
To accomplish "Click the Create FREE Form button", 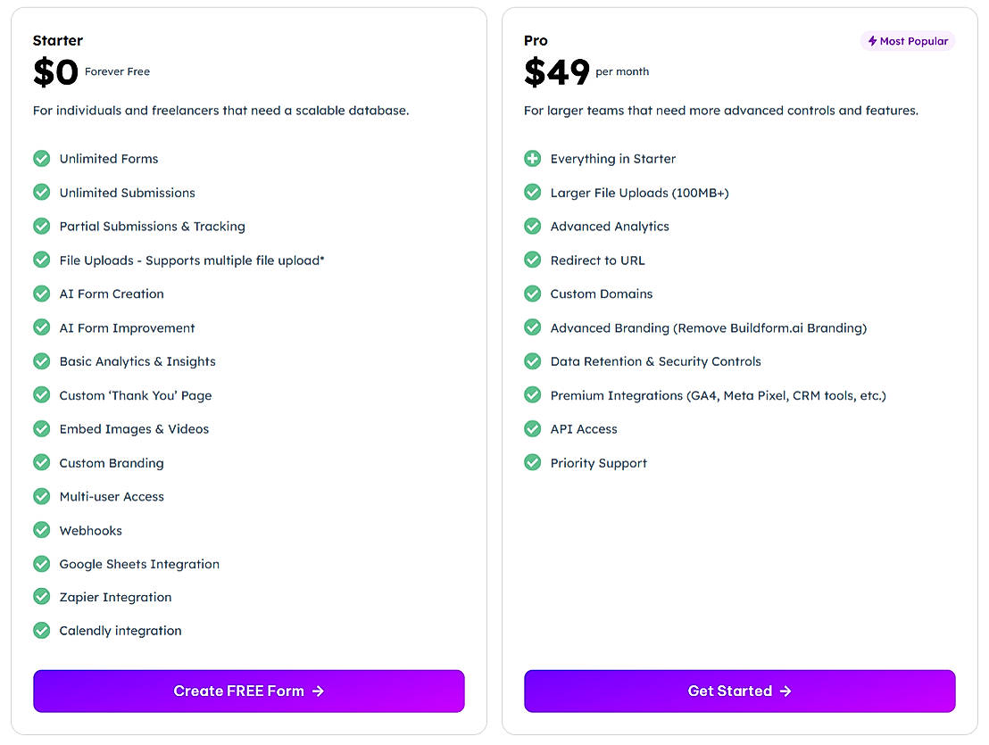I will click(x=248, y=691).
